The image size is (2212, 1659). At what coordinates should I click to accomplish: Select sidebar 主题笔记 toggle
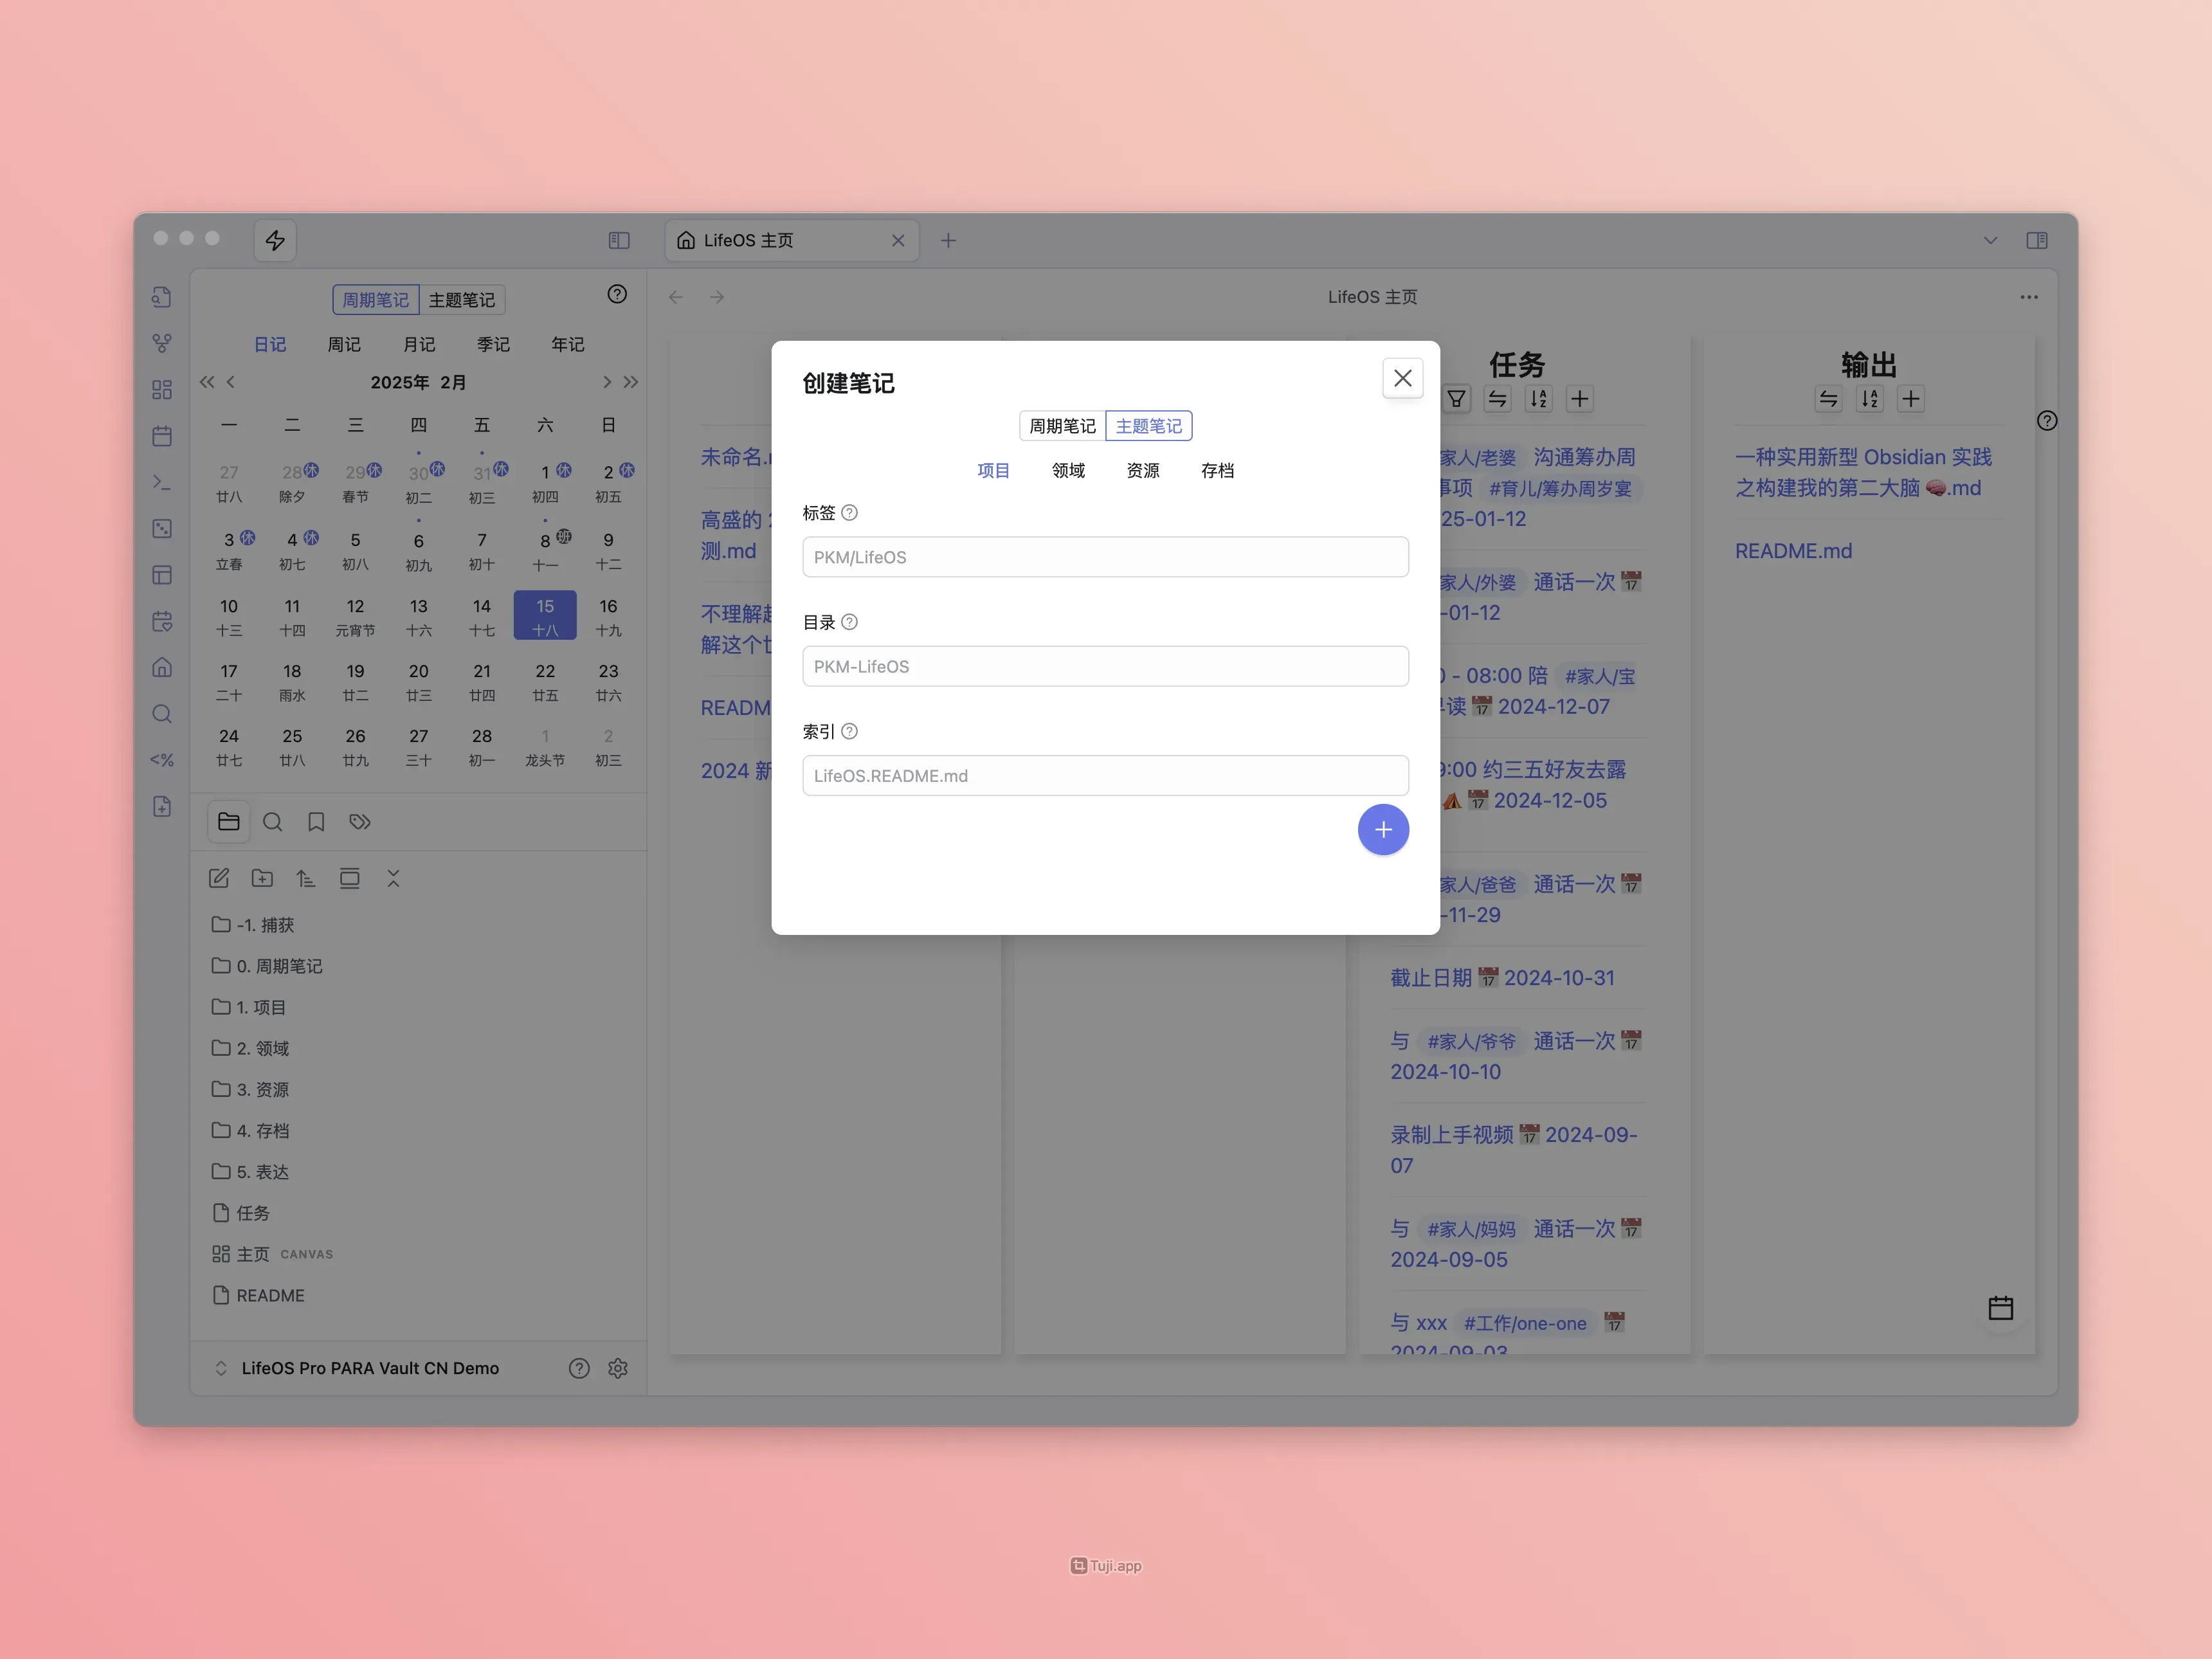pyautogui.click(x=461, y=300)
